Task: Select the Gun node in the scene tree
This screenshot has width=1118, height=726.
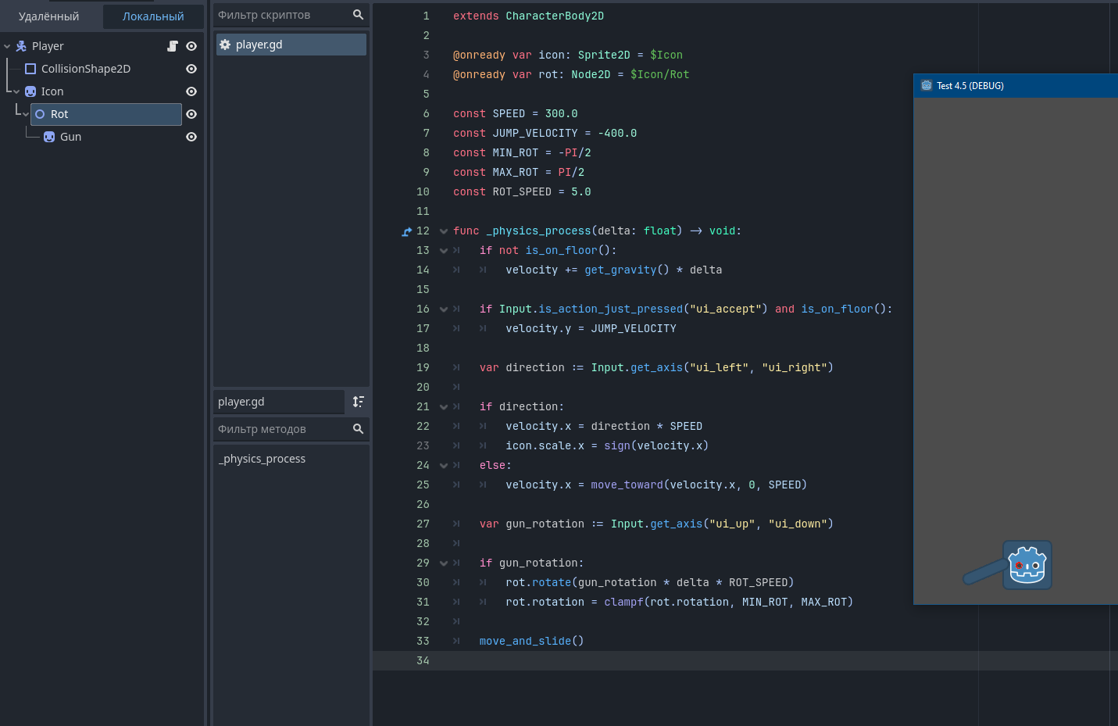Action: pos(70,137)
